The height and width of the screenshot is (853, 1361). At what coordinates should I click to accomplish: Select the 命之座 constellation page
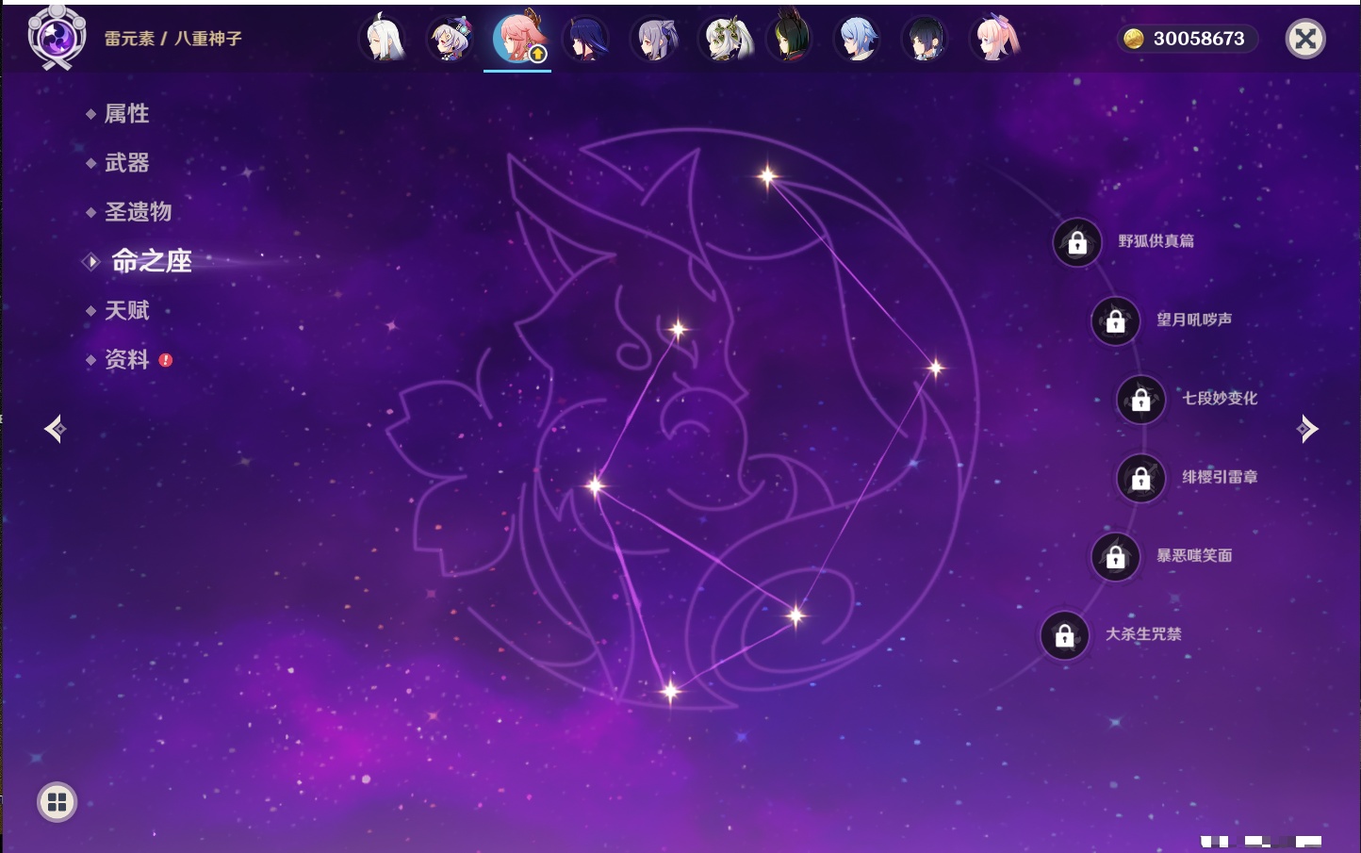tap(152, 261)
